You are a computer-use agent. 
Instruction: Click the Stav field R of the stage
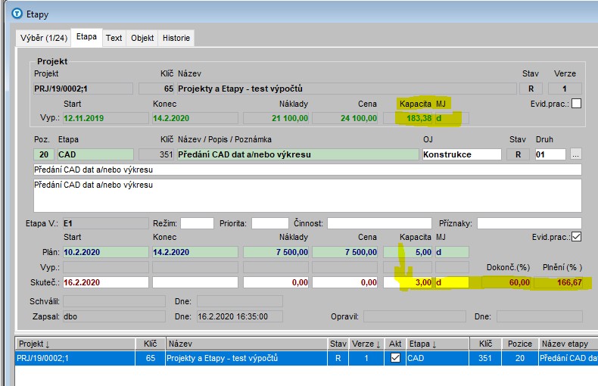coord(518,154)
